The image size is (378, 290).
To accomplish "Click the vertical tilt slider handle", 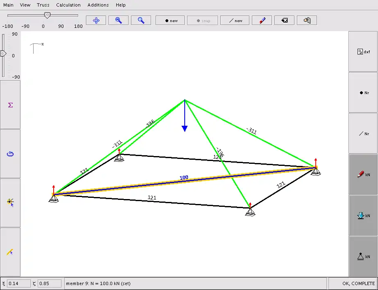I will coord(3,54).
